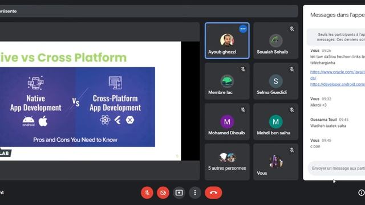The width and height of the screenshot is (365, 205).
Task: Open options dots on Ayoub ghozzi tile
Action: click(243, 29)
